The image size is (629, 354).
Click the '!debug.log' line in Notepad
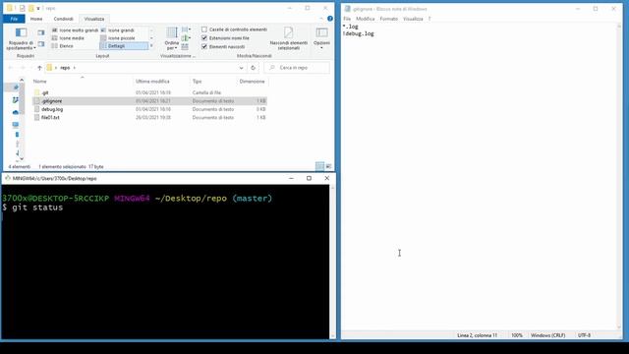[x=358, y=33]
